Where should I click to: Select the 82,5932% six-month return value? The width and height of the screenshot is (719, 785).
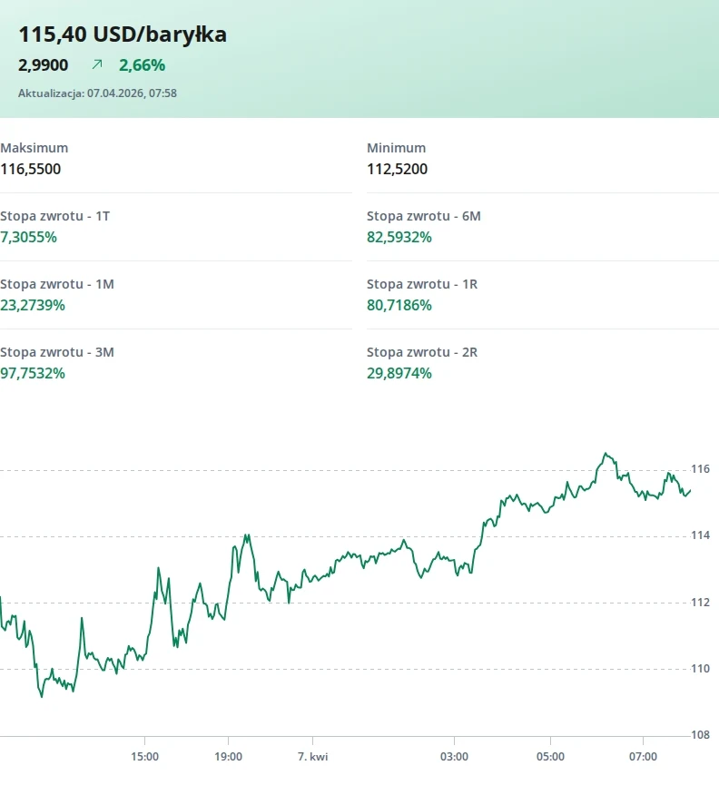point(399,237)
